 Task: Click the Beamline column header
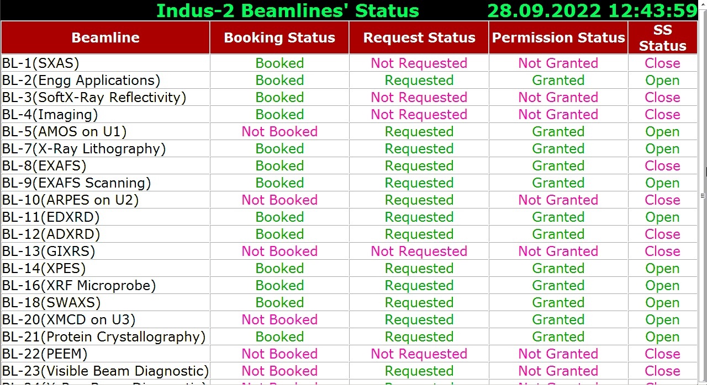click(x=105, y=38)
